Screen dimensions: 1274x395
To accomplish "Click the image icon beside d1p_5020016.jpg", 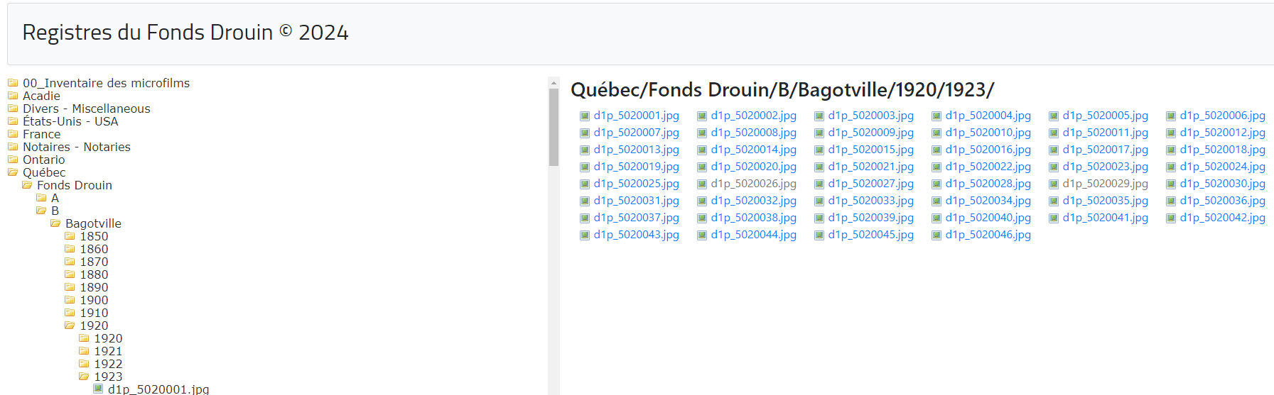I will [x=936, y=150].
